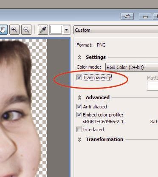Enable the Interlaced checkbox
Image resolution: width=158 pixels, height=177 pixels.
click(x=79, y=129)
